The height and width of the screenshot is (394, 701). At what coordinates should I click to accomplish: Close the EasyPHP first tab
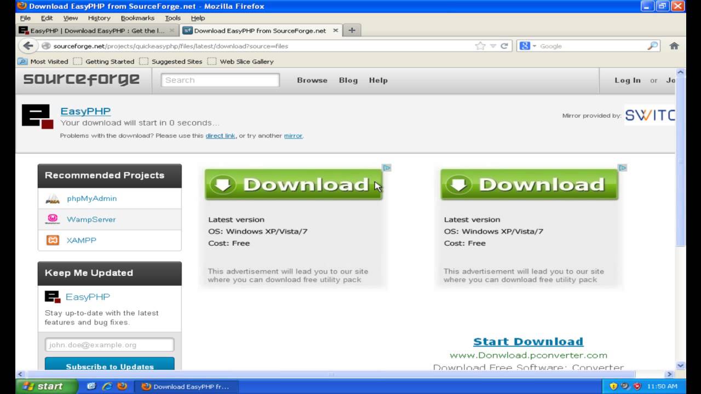pos(172,31)
